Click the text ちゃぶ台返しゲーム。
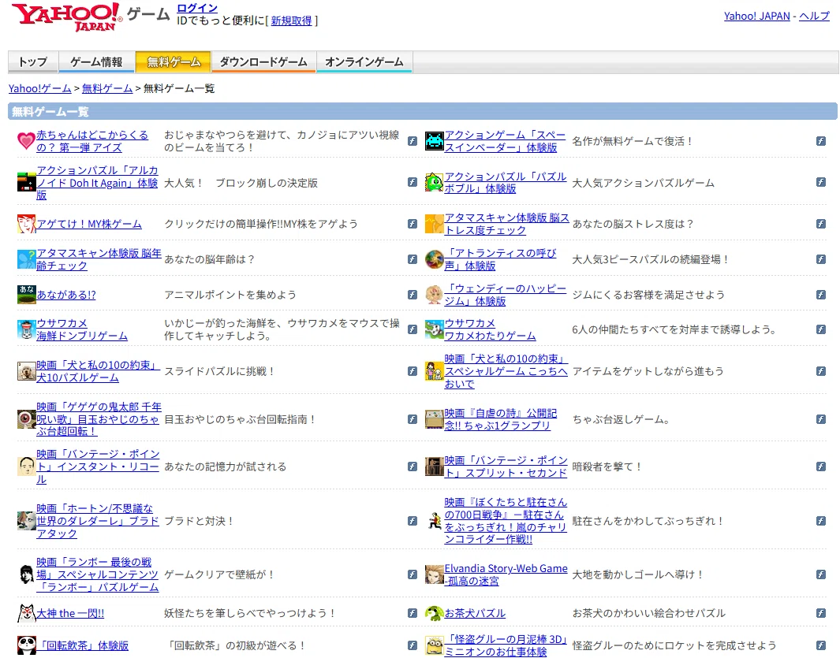Viewport: 840px width, 658px height. 621,419
